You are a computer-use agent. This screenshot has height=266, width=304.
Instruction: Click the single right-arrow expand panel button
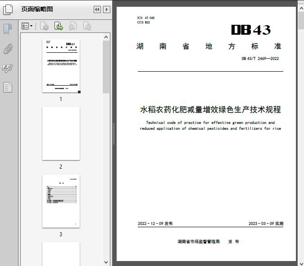pos(107,9)
